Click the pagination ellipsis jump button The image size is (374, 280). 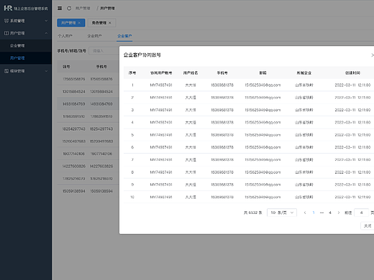point(321,213)
